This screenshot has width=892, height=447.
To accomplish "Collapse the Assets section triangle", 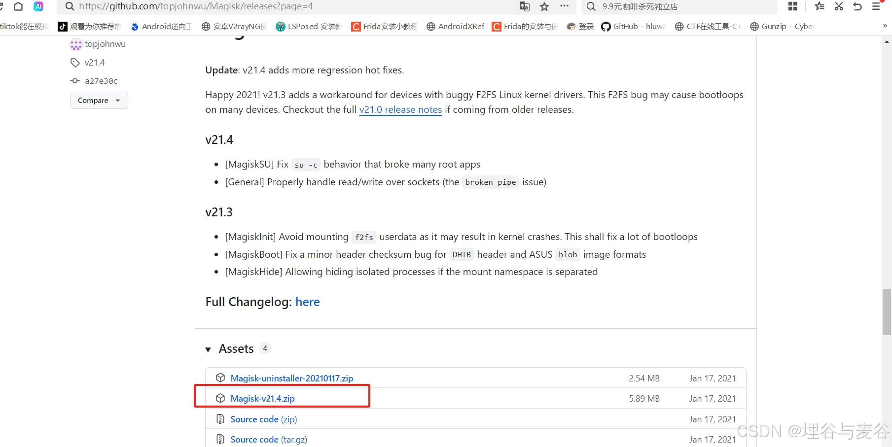I will (208, 349).
